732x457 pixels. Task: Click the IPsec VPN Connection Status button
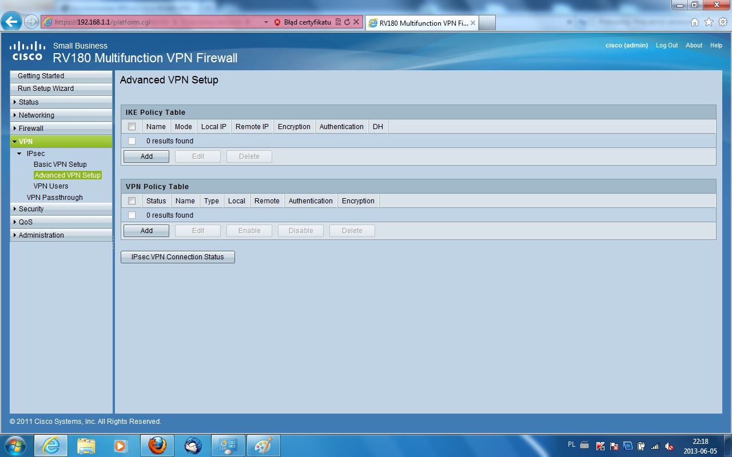point(178,257)
